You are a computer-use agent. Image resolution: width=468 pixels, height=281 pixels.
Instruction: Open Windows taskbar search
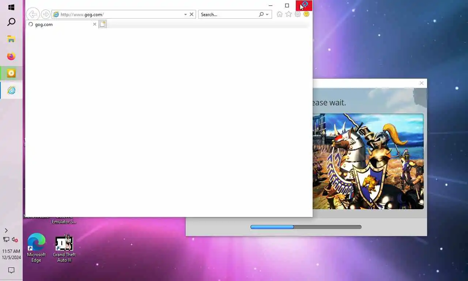(11, 22)
